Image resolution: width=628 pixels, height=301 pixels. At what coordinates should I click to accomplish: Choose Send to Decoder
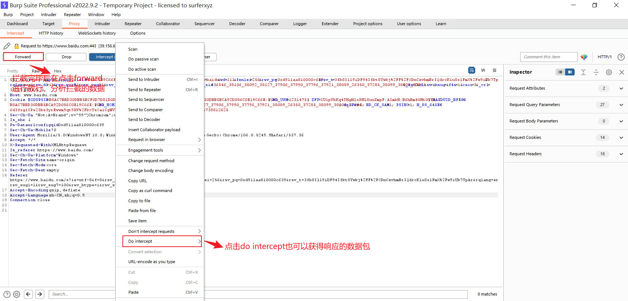[x=160, y=120]
